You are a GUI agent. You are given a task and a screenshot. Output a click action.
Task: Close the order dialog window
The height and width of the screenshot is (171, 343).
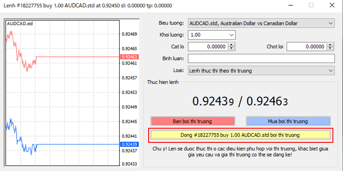point(332,5)
